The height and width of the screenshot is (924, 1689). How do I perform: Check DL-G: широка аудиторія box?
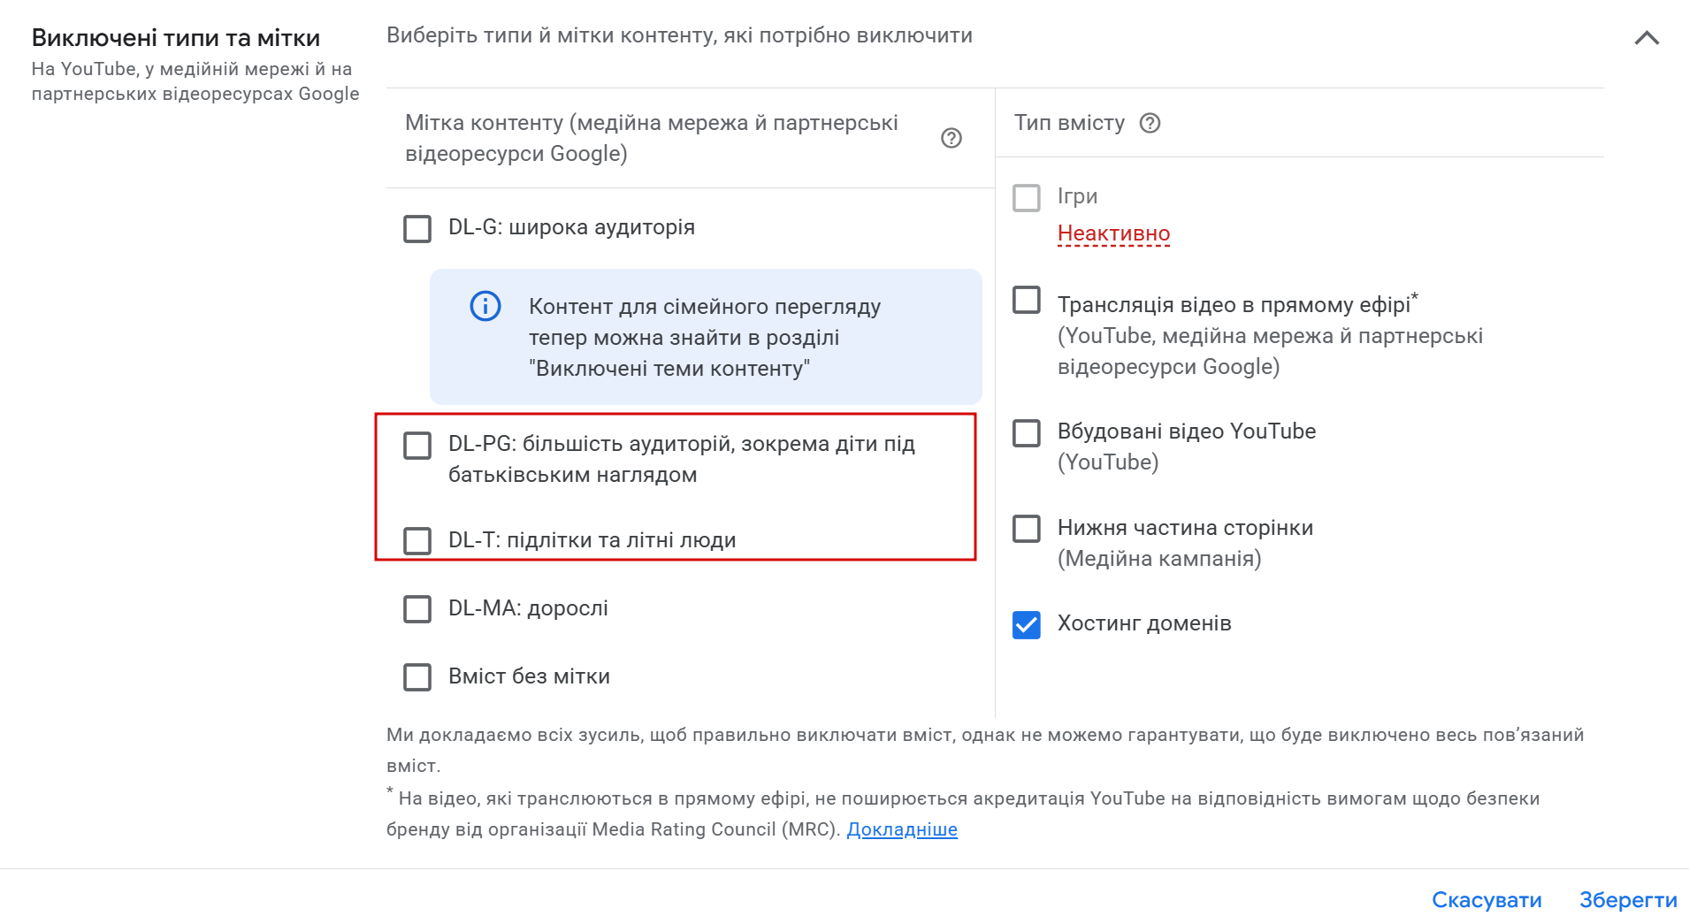coord(417,228)
